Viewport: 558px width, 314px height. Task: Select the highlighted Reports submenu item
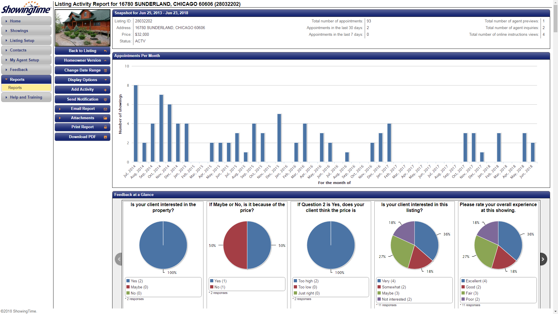(x=15, y=88)
